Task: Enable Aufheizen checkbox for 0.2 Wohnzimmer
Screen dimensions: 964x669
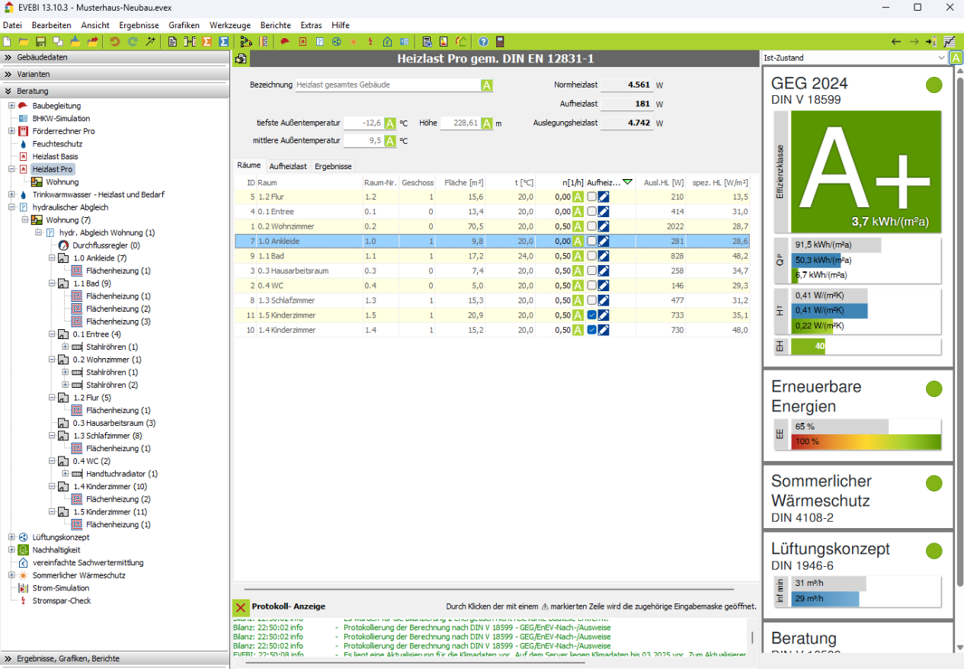Action: 591,226
